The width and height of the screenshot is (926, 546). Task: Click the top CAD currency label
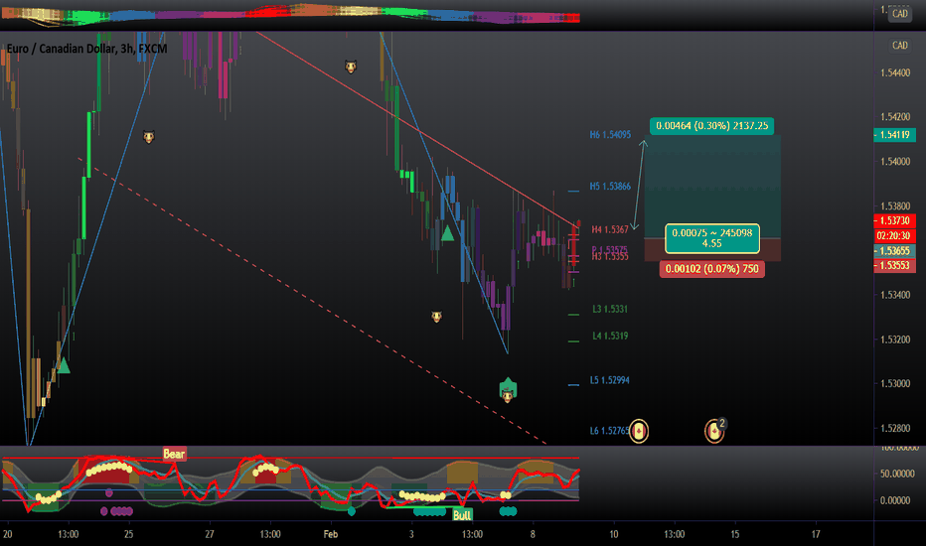pyautogui.click(x=899, y=14)
